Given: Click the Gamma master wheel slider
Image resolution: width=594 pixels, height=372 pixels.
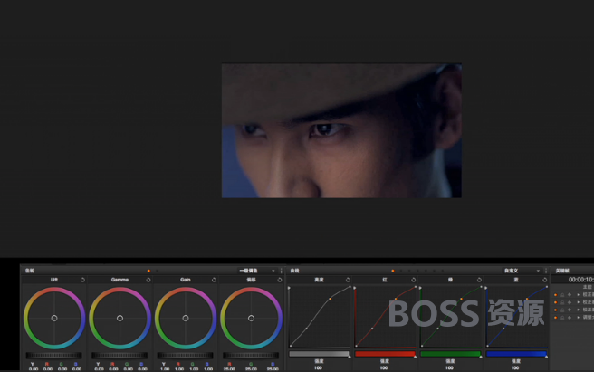Looking at the screenshot, I should pyautogui.click(x=120, y=356).
